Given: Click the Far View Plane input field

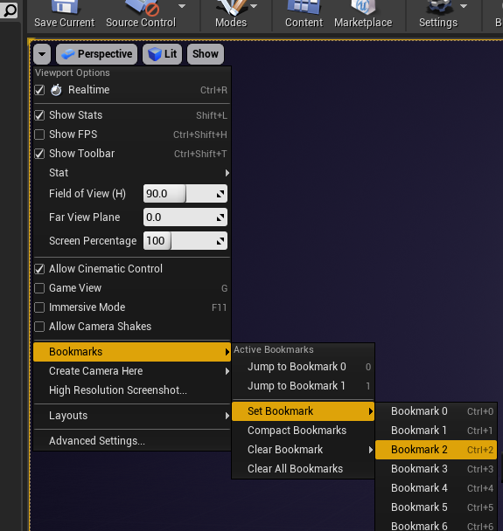Looking at the screenshot, I should pyautogui.click(x=185, y=217).
